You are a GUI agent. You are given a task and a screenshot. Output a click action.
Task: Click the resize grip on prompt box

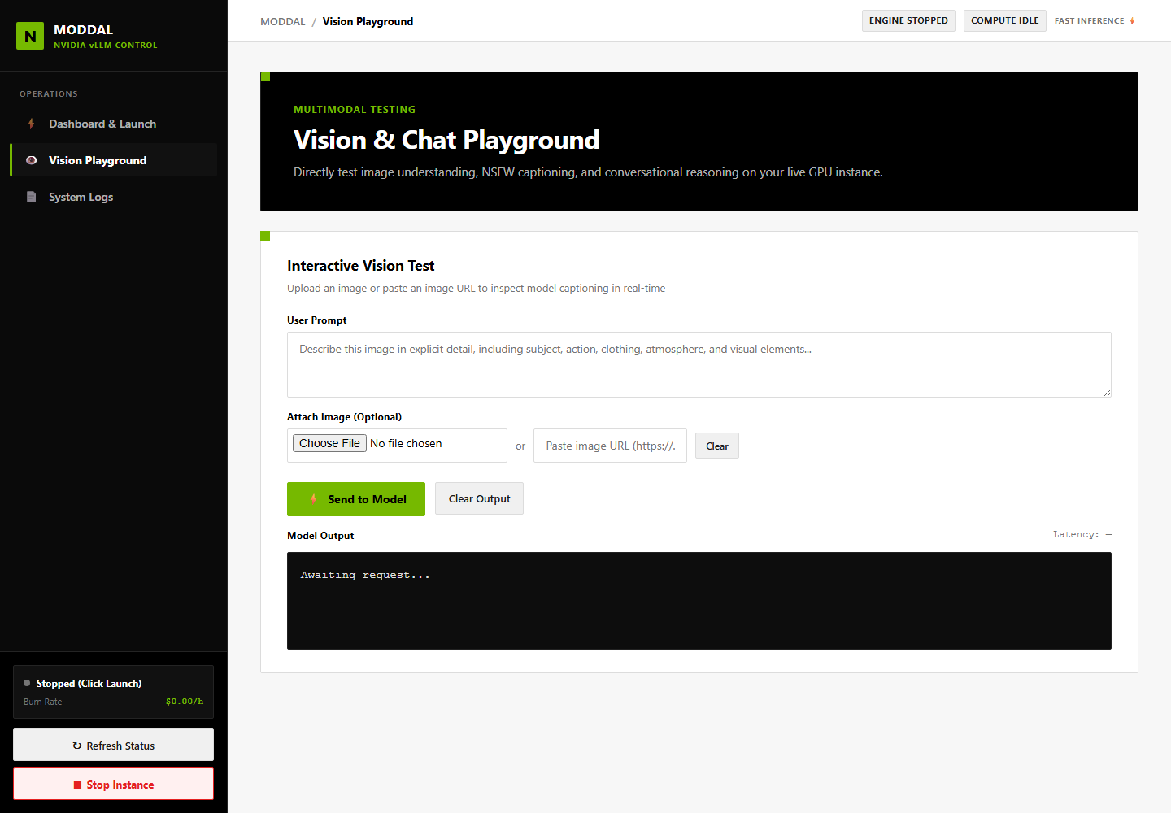point(1107,393)
